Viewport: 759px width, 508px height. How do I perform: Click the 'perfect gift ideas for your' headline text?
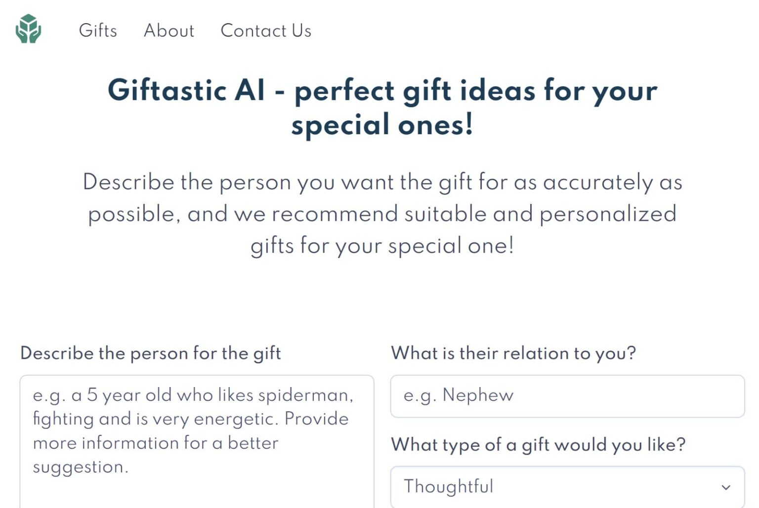coord(475,91)
